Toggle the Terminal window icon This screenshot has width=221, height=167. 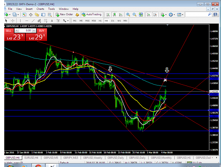pos(43,14)
